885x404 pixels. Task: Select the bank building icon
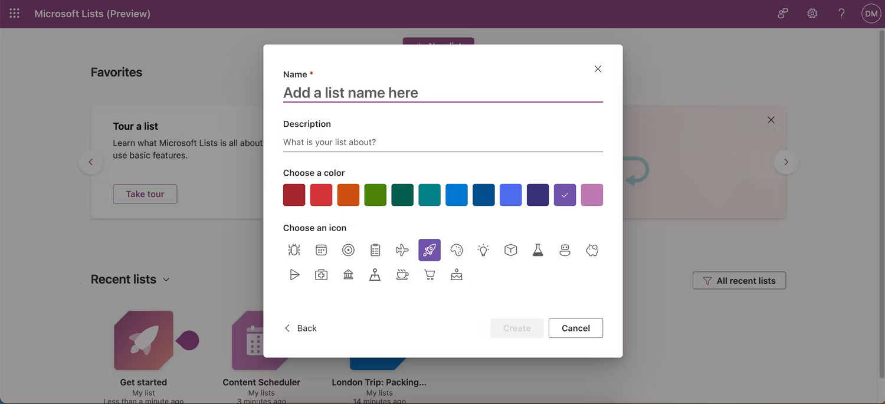(x=348, y=275)
